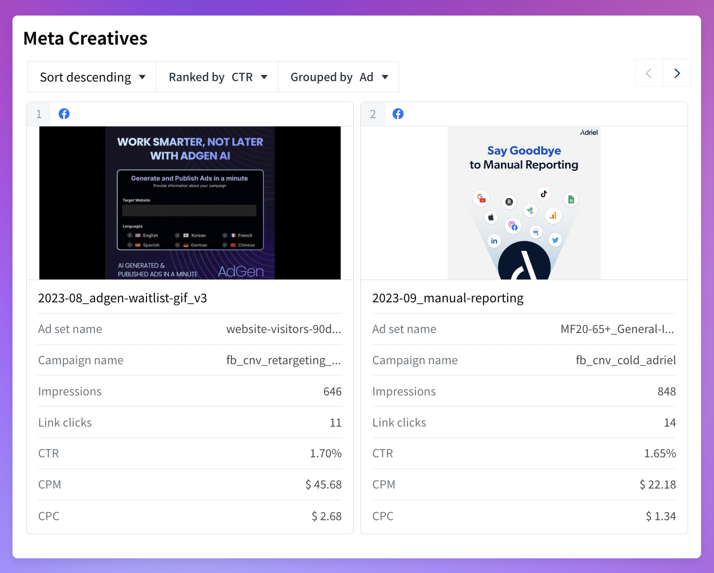Viewport: 714px width, 573px height.
Task: Open the Ranked by CTR dropdown
Action: (x=217, y=77)
